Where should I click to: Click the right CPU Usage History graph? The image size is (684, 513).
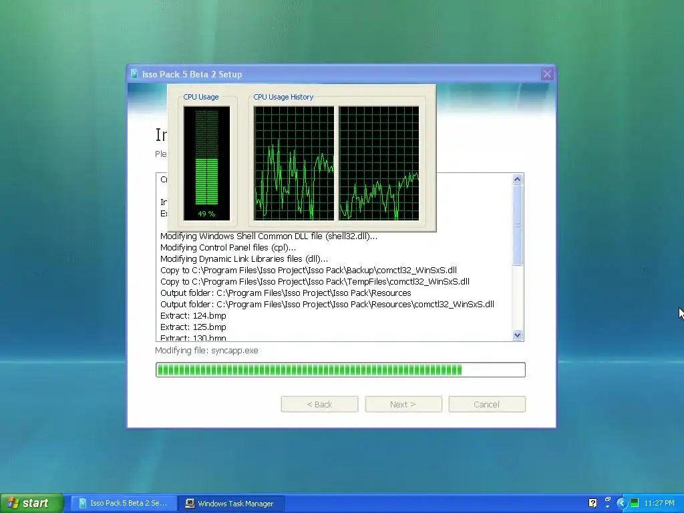click(x=379, y=163)
